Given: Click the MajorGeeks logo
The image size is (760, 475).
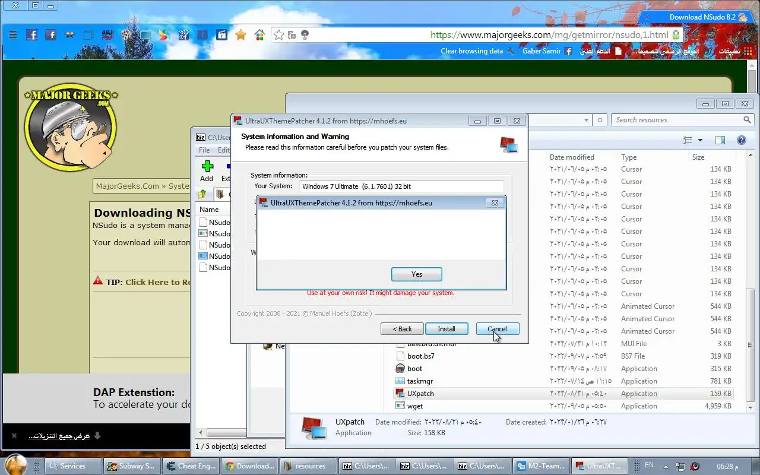Looking at the screenshot, I should tap(71, 128).
